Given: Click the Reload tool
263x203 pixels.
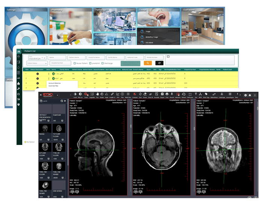Looking at the screenshot, I should pyautogui.click(x=184, y=95).
